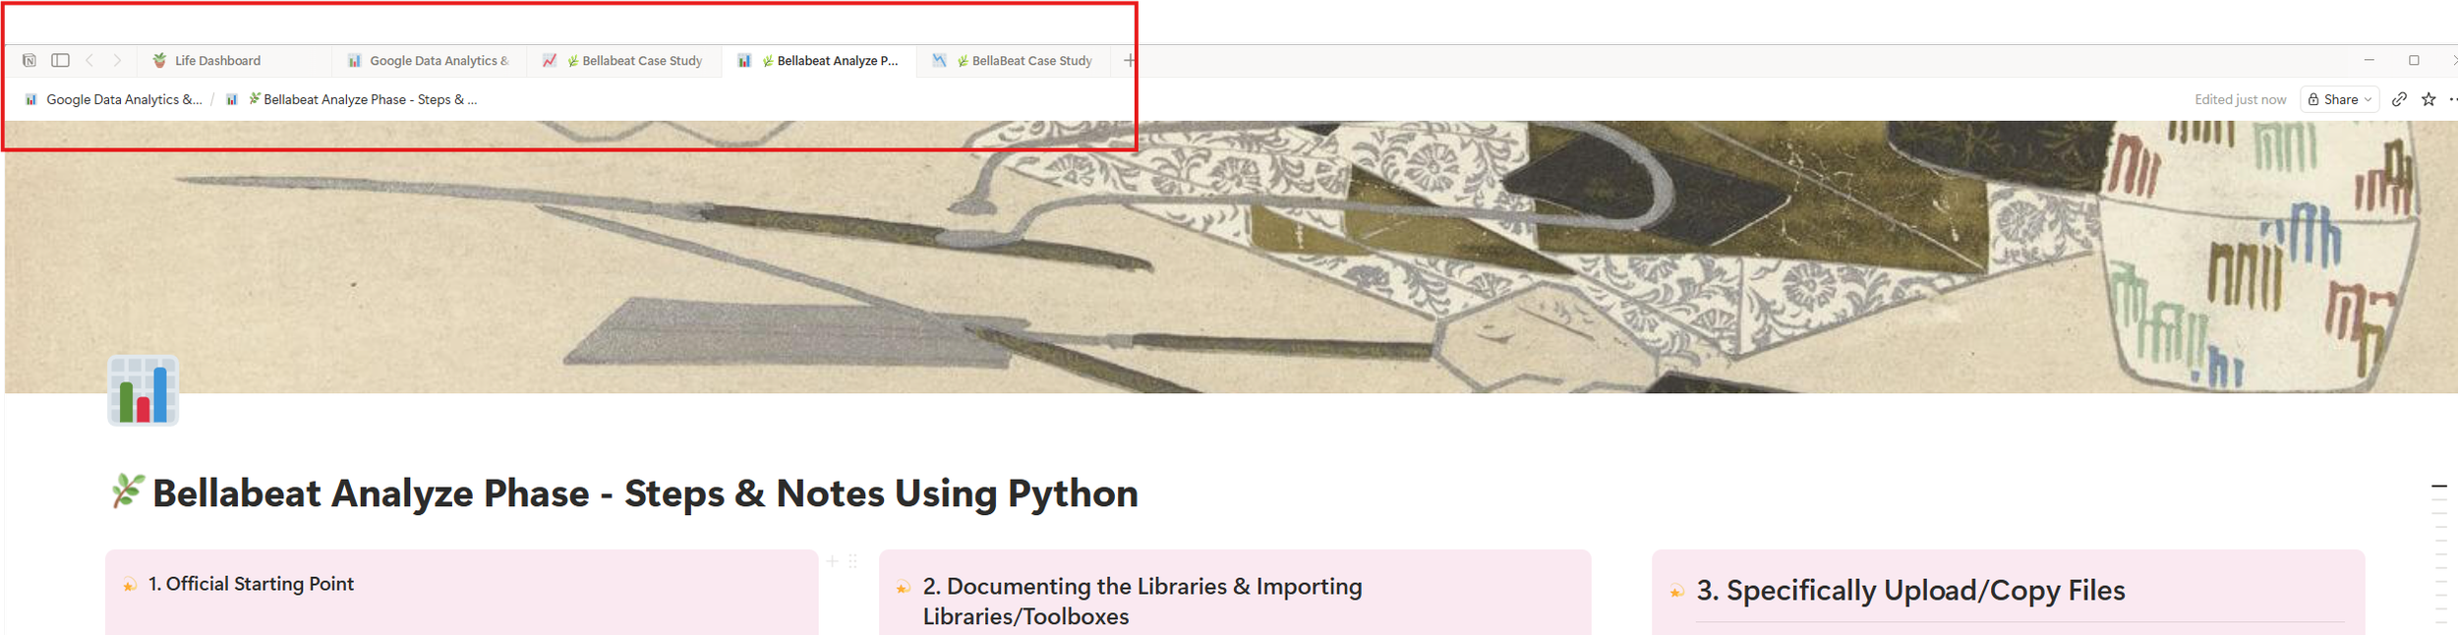The image size is (2458, 635).
Task: Click star icon of Official Starting Point callout
Action: 129,585
